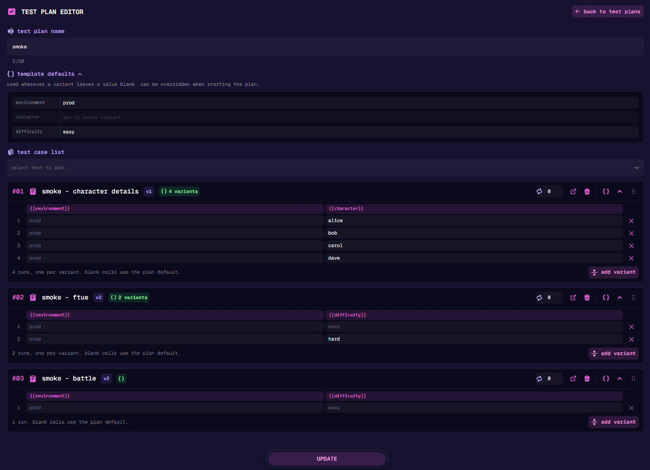Toggle variables braces icon for test #01
Viewport: 650px width, 470px height.
606,191
